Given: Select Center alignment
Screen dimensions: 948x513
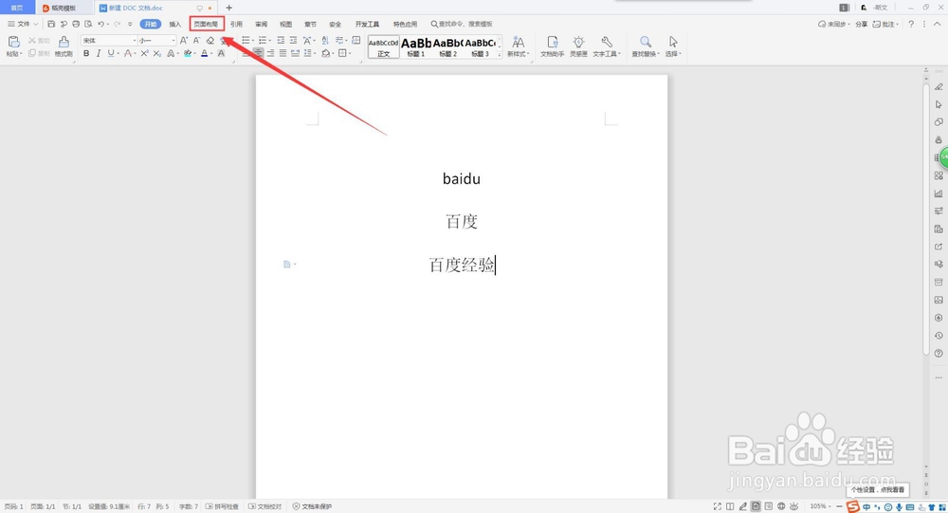Looking at the screenshot, I should [258, 53].
